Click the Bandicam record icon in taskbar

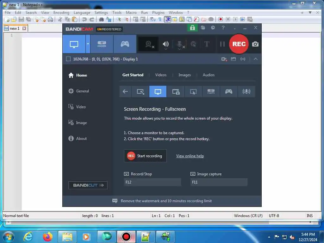pyautogui.click(x=126, y=237)
